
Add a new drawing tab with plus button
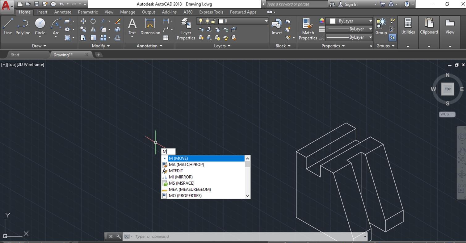(99, 55)
